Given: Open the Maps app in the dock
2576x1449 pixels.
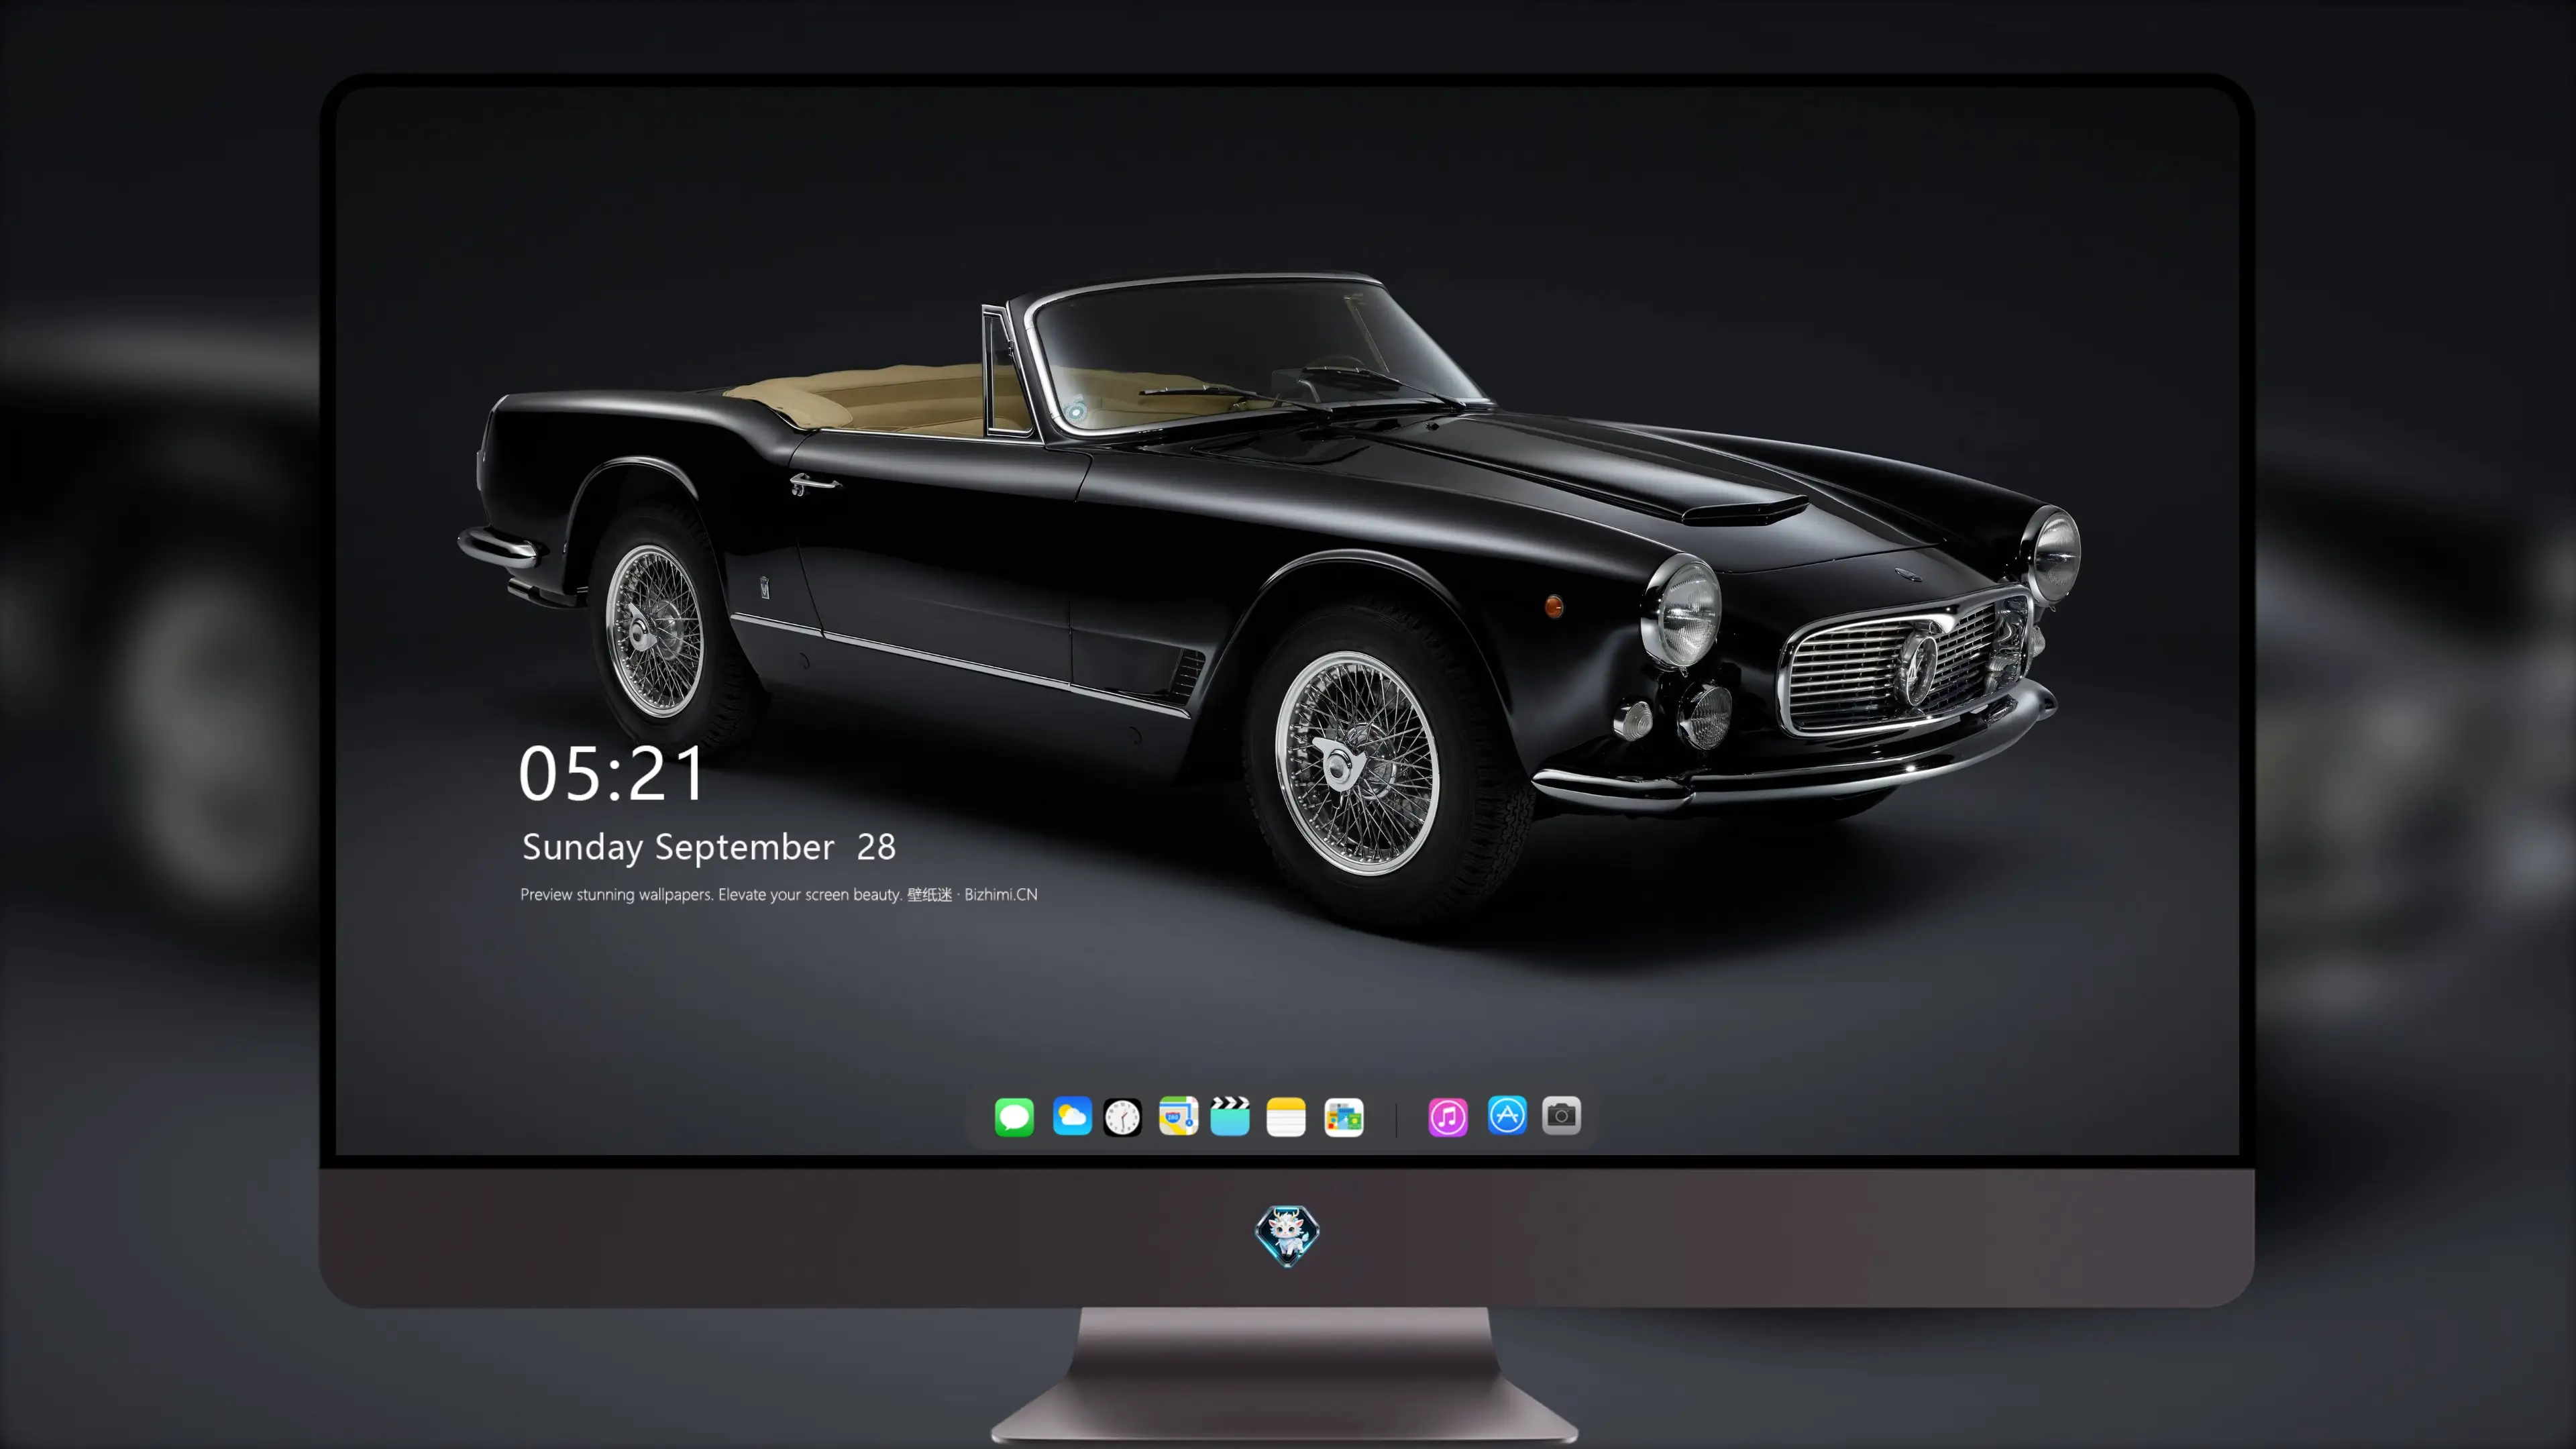Looking at the screenshot, I should click(x=1178, y=1116).
